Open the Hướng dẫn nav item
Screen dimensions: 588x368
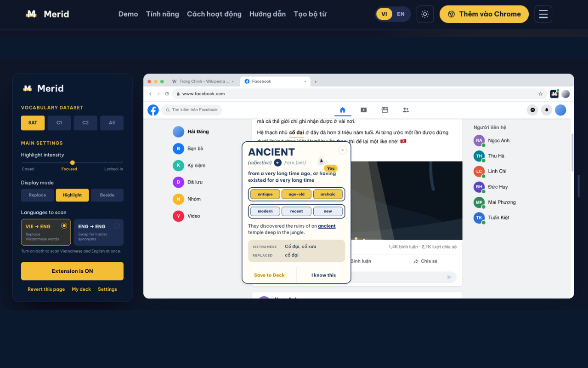(267, 14)
